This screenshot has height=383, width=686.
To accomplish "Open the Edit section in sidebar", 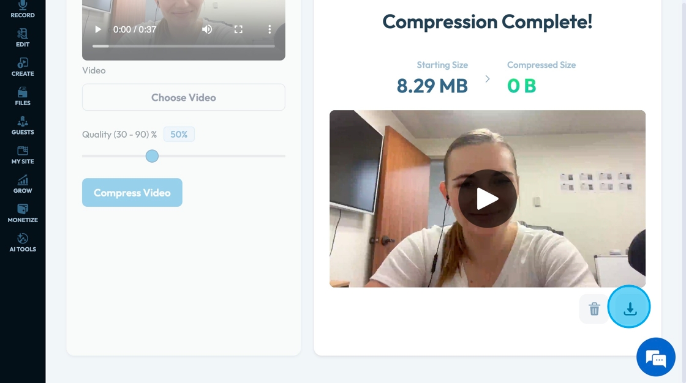I will click(22, 38).
